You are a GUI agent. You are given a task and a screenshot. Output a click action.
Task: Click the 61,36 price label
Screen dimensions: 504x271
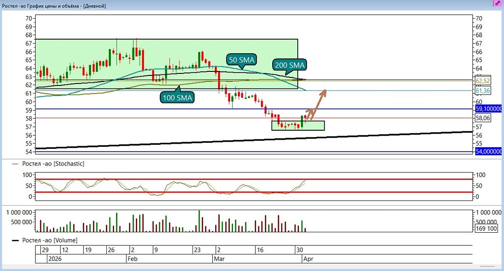(x=482, y=91)
